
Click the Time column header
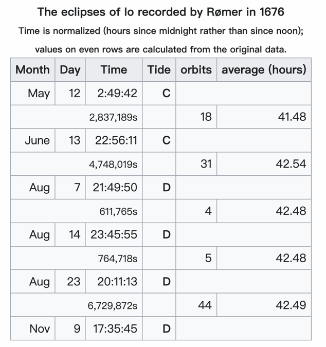point(114,70)
